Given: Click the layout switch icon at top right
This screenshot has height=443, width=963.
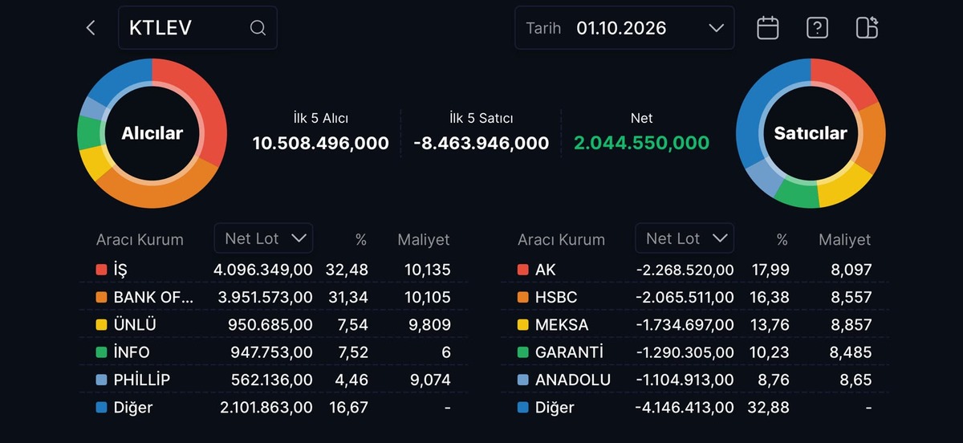Looking at the screenshot, I should [867, 28].
